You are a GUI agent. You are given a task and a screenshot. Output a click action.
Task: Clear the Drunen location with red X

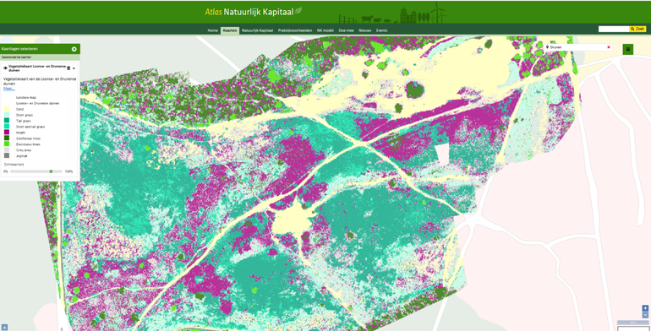point(609,47)
